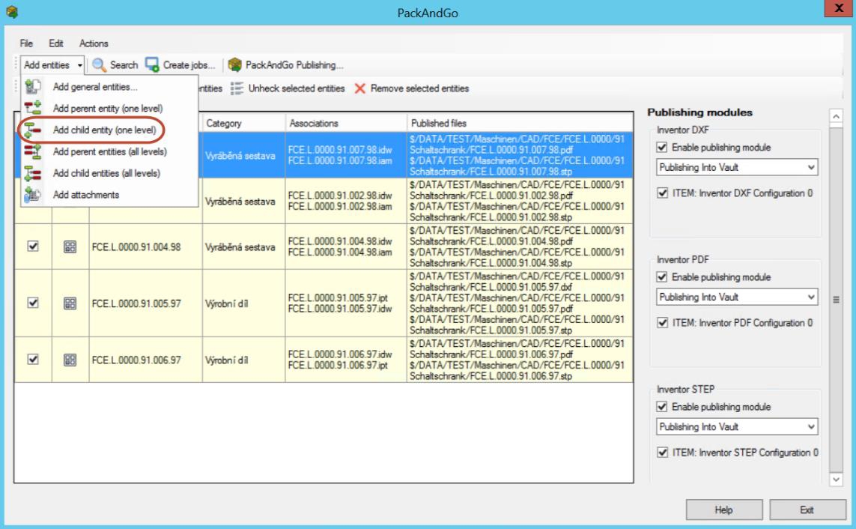Toggle ITEM: Inventor STEP Configuration 0 checkbox
This screenshot has height=529, width=856.
click(x=662, y=453)
